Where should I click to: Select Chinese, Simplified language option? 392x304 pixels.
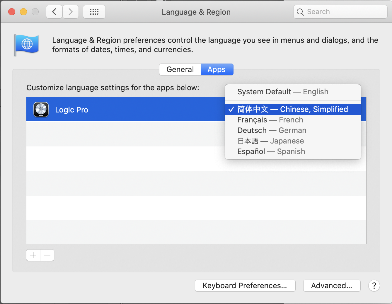tap(293, 109)
